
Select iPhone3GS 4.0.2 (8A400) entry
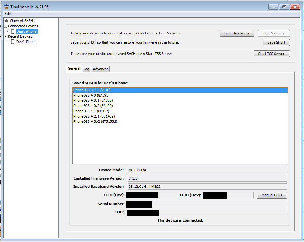point(180,106)
